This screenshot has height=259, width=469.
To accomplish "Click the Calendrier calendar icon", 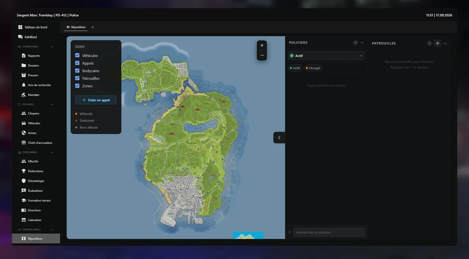I will 24,220.
